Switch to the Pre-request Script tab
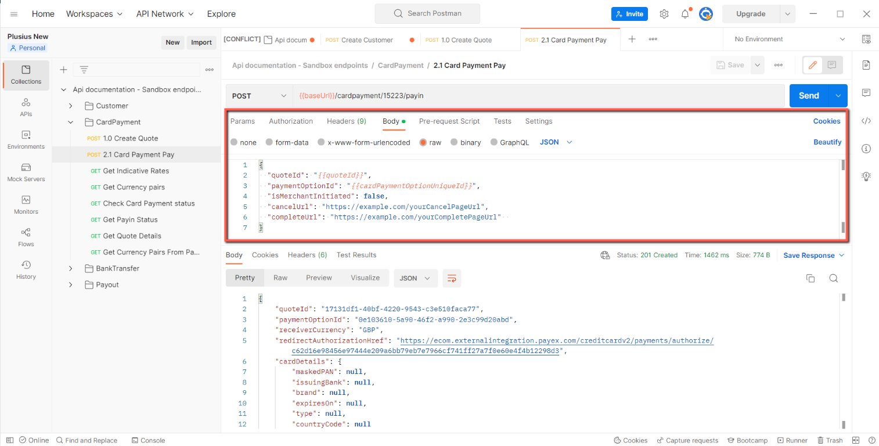879x446 pixels. point(449,121)
